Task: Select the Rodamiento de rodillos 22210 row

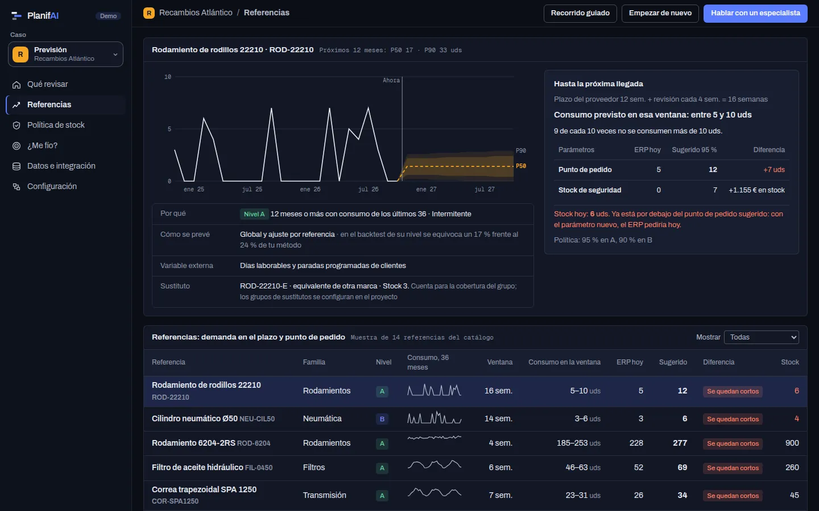Action: pyautogui.click(x=475, y=391)
